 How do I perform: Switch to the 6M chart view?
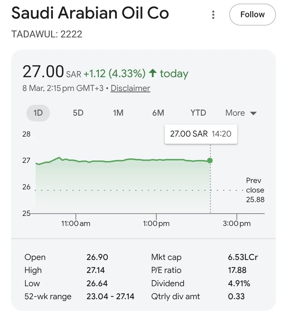(x=158, y=113)
